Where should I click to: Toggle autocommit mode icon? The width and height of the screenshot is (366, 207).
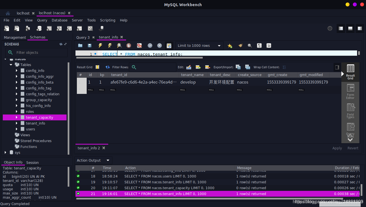coord(169,46)
